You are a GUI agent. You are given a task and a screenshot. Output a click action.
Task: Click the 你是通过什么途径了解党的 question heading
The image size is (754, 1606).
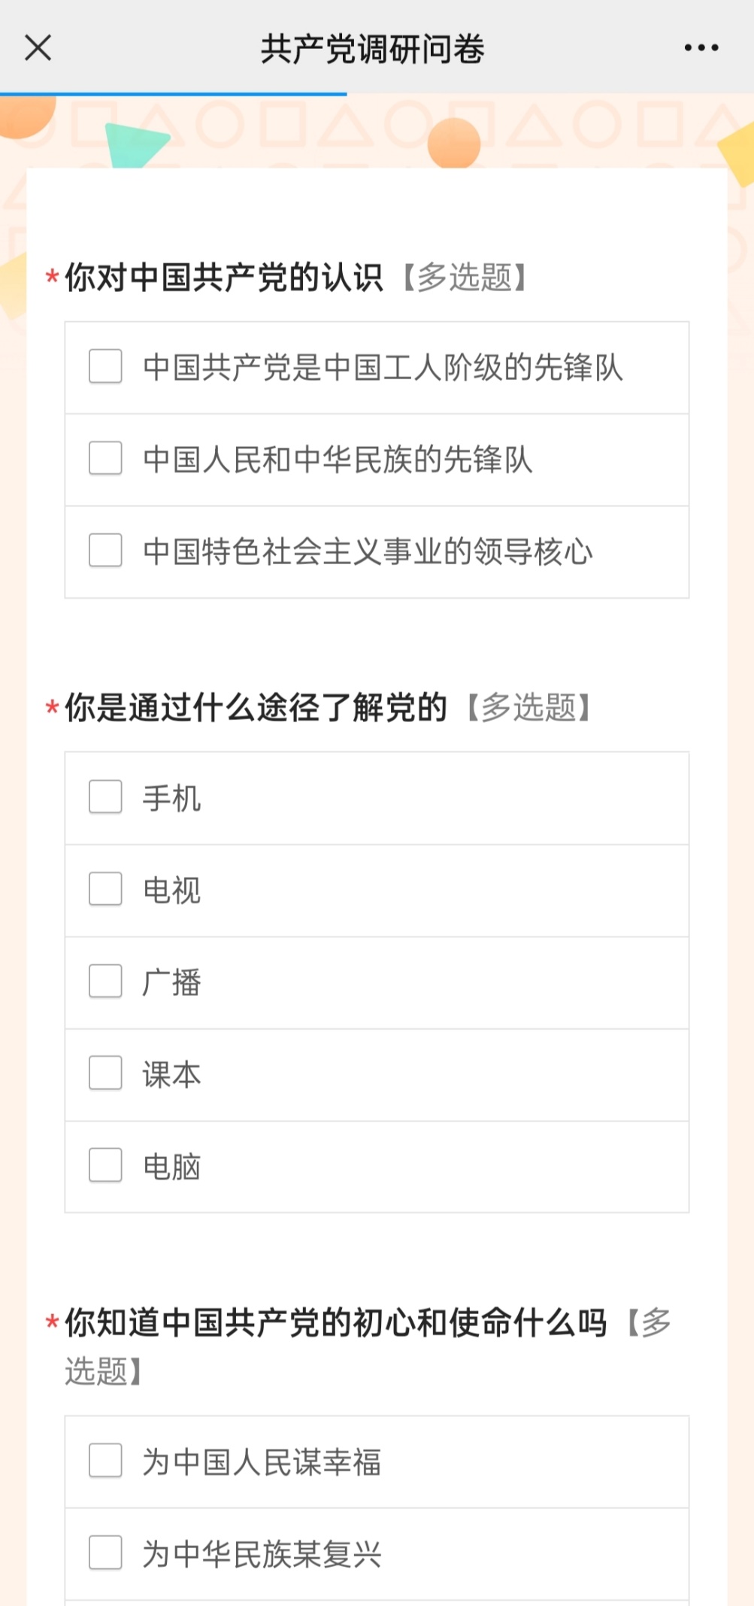point(256,708)
